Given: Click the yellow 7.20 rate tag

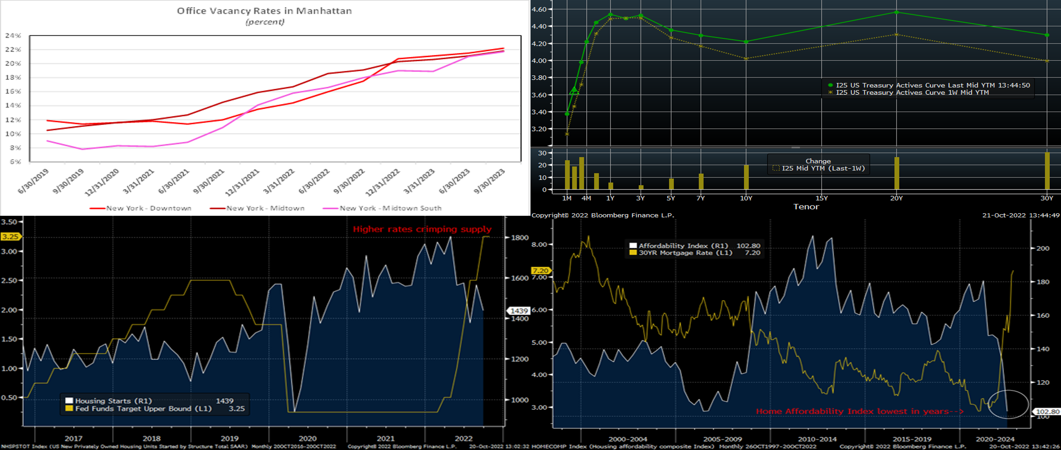Looking at the screenshot, I should (x=540, y=270).
